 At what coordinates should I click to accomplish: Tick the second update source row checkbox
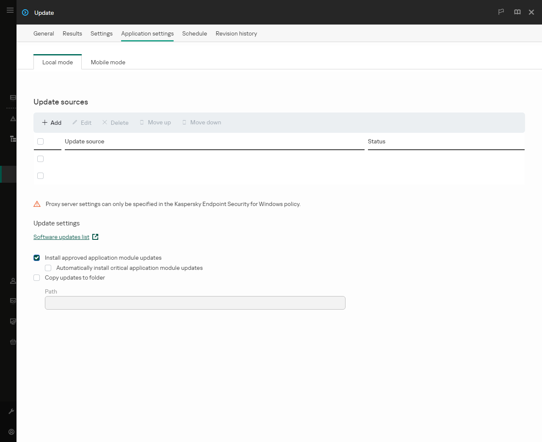pyautogui.click(x=41, y=176)
